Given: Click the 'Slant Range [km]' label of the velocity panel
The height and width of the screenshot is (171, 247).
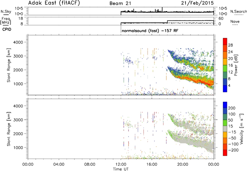Looking at the screenshot, I should (x=9, y=129).
